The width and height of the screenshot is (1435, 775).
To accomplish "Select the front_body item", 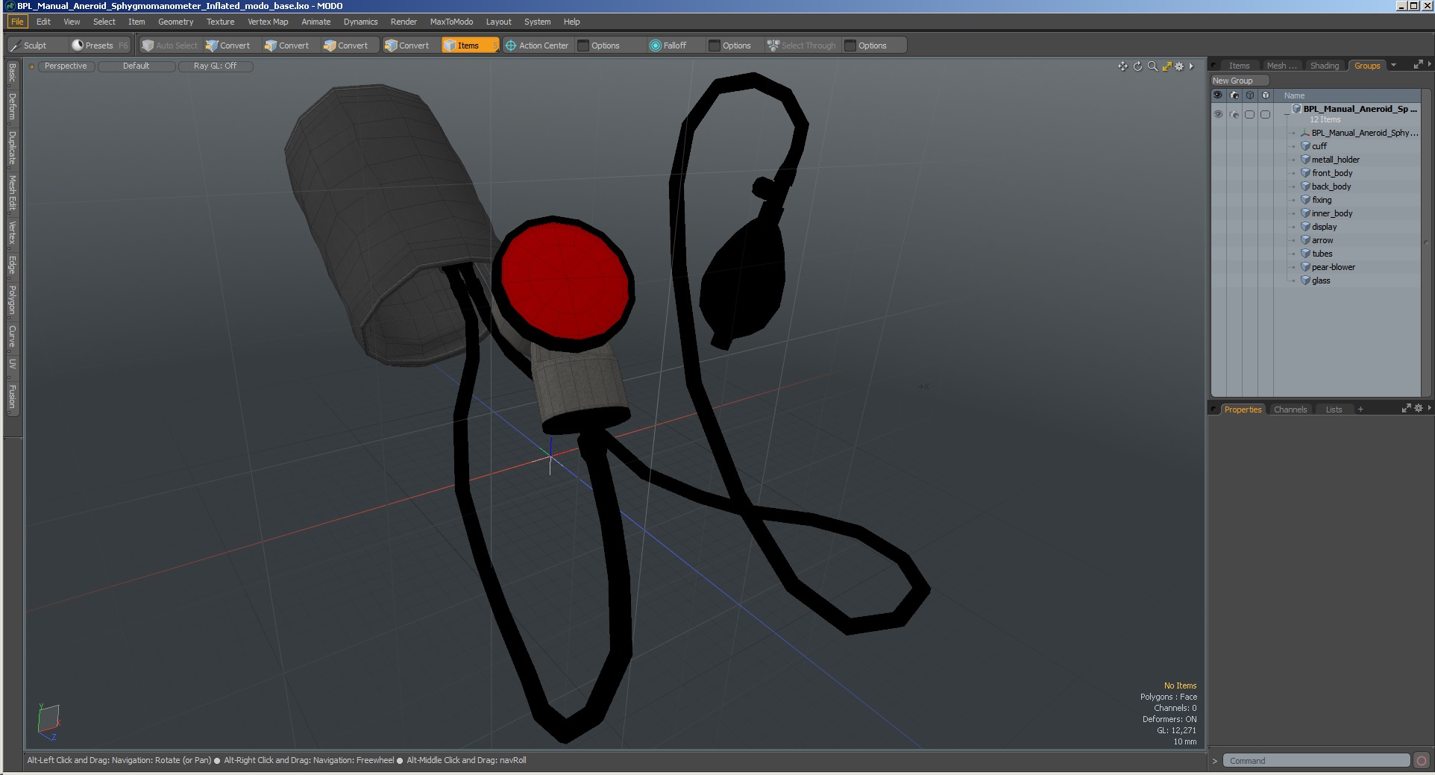I will (x=1332, y=173).
